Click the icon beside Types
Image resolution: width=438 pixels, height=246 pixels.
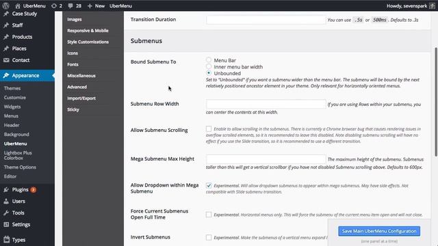(7, 240)
